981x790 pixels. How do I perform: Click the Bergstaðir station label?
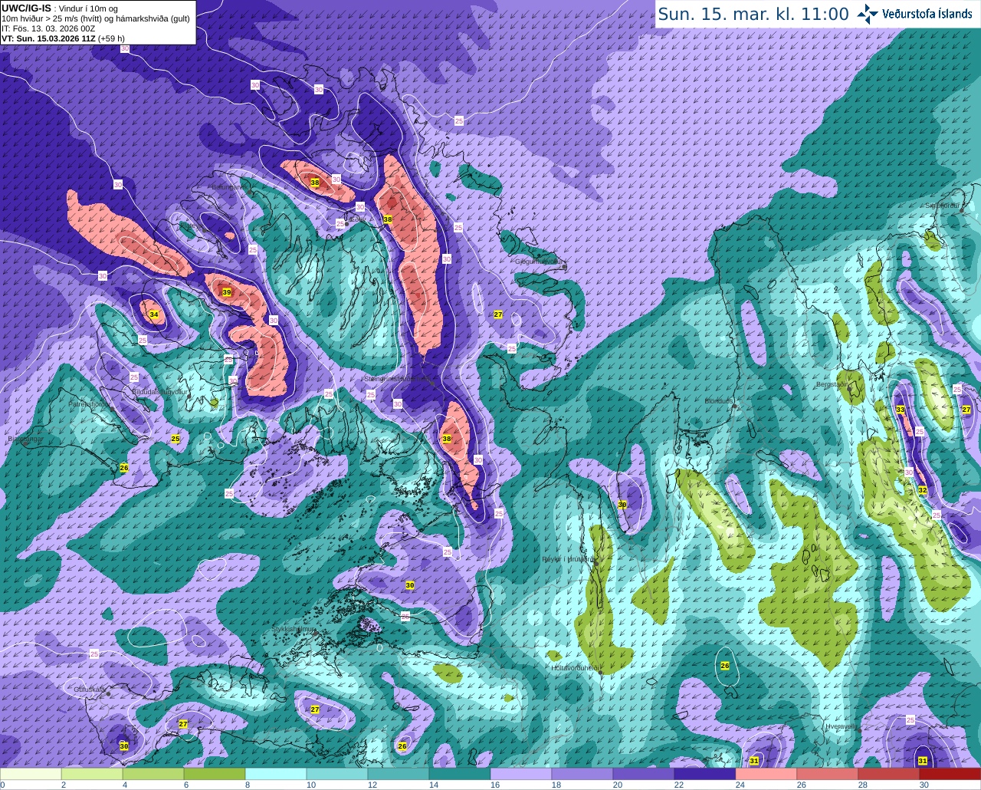tap(833, 383)
